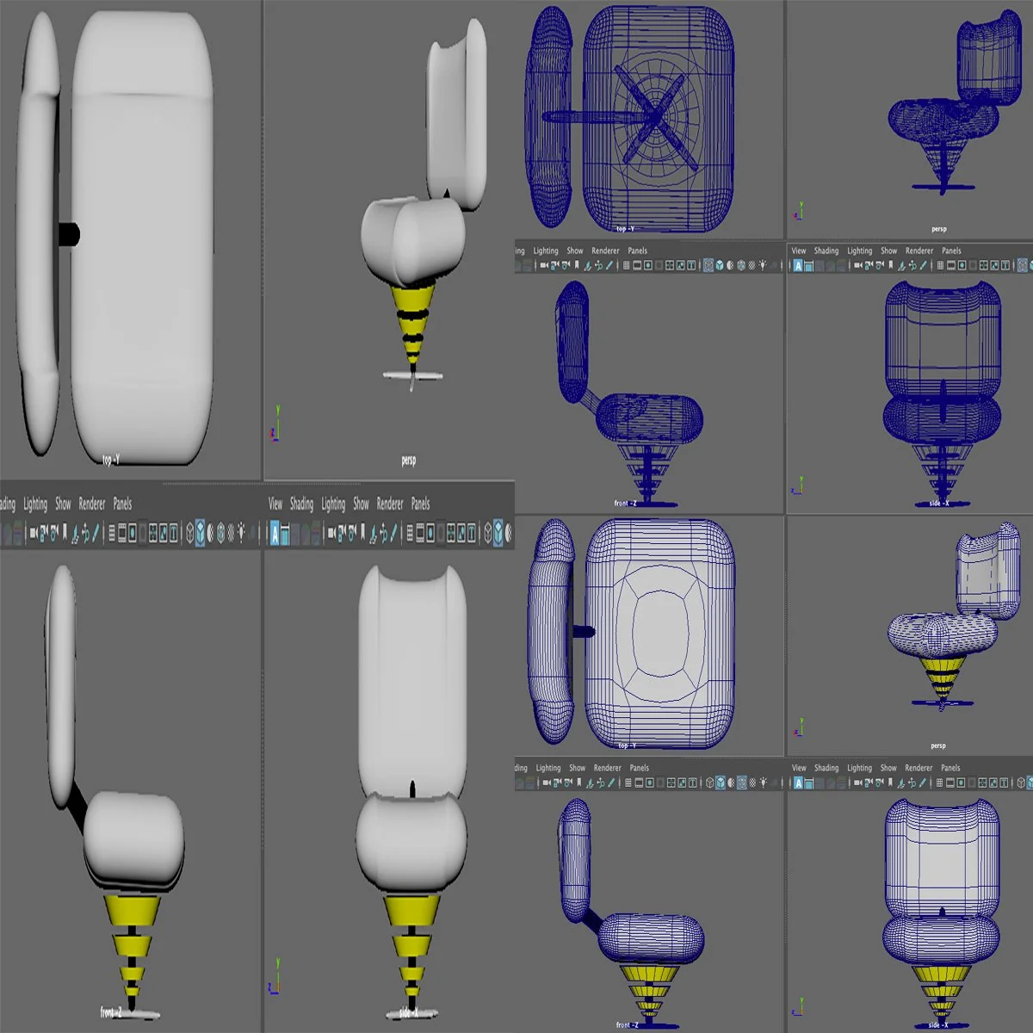Click A icon in blue wireframe side toolbar

[797, 265]
